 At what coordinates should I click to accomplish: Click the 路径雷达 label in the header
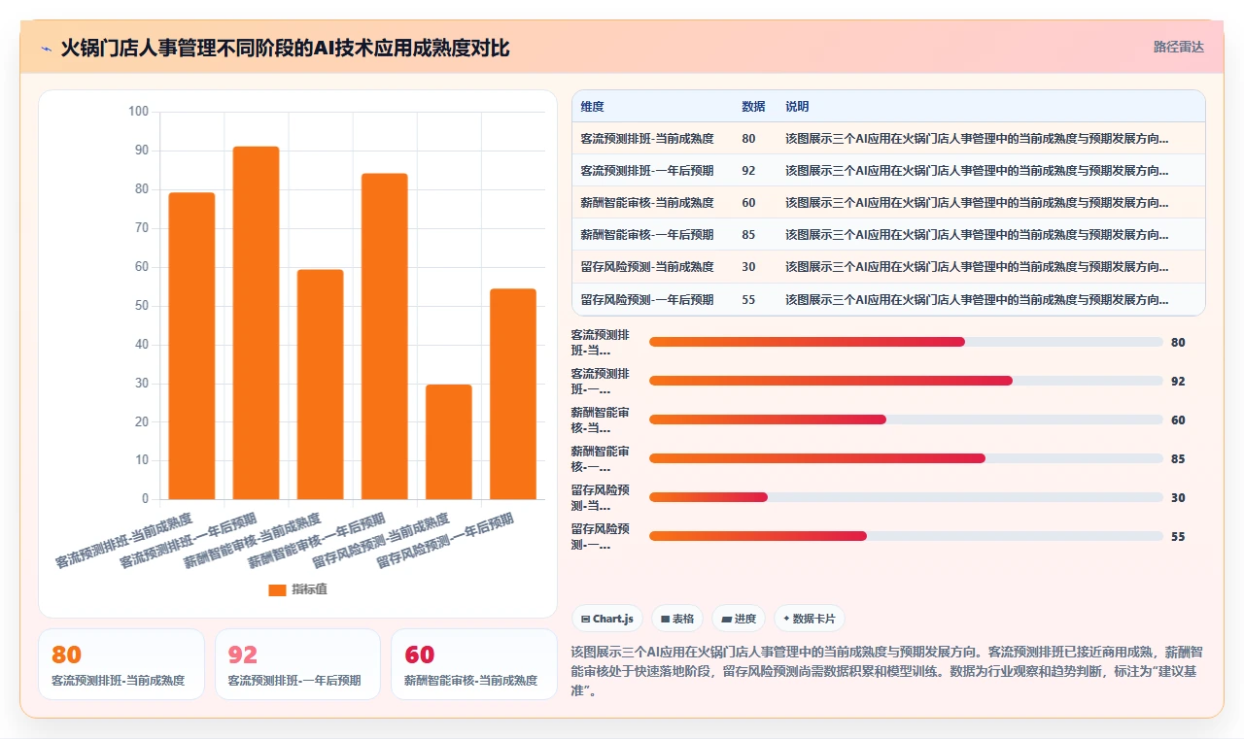tap(1178, 47)
